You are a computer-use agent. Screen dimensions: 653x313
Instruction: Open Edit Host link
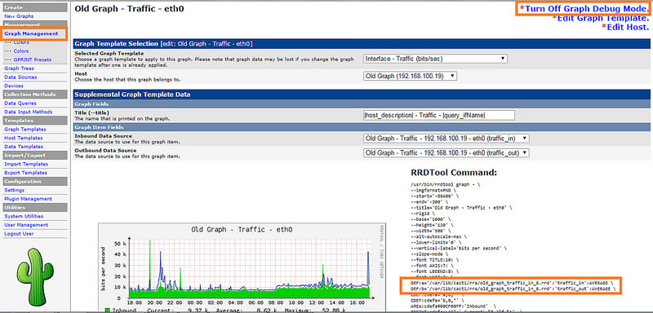tap(625, 27)
